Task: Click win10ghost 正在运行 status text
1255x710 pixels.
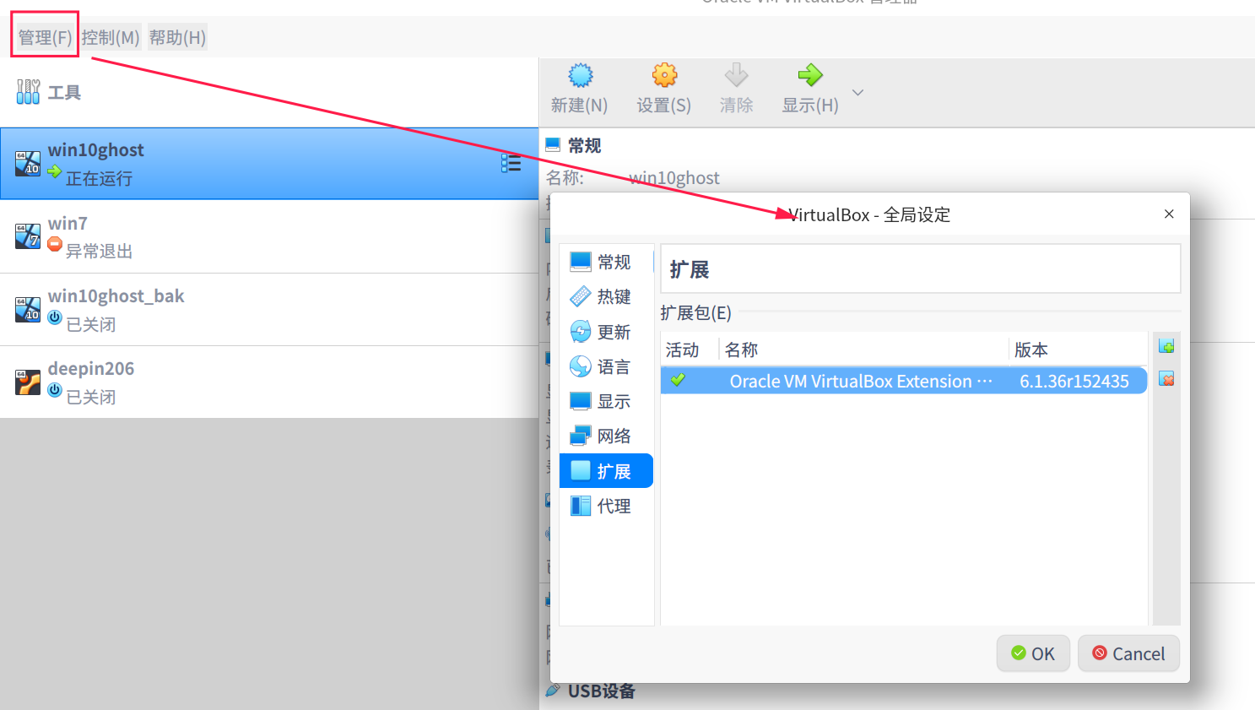Action: 99,178
